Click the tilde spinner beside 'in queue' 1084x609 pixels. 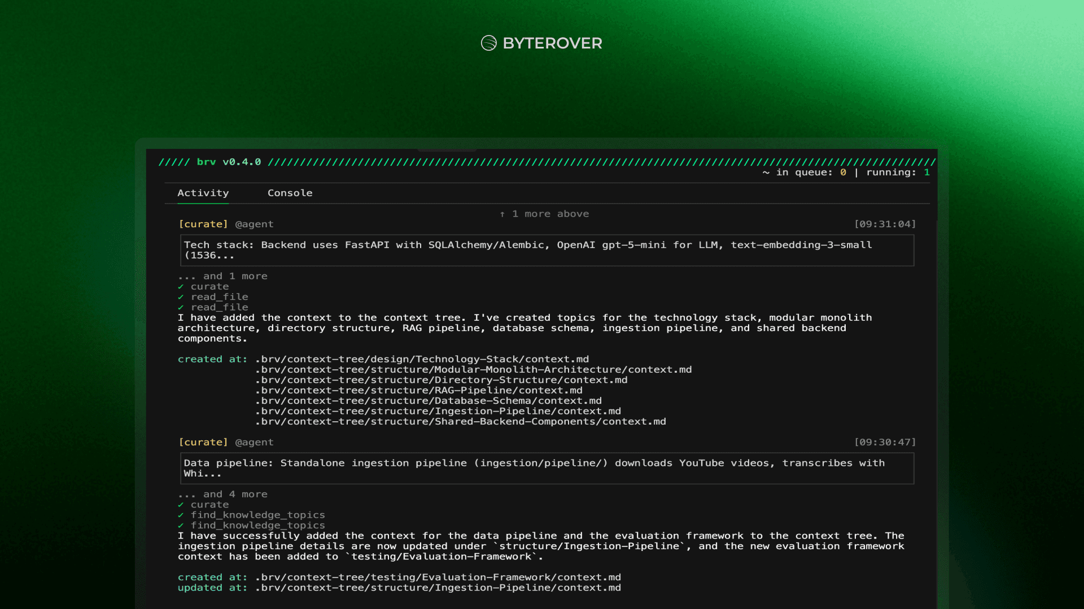click(766, 173)
